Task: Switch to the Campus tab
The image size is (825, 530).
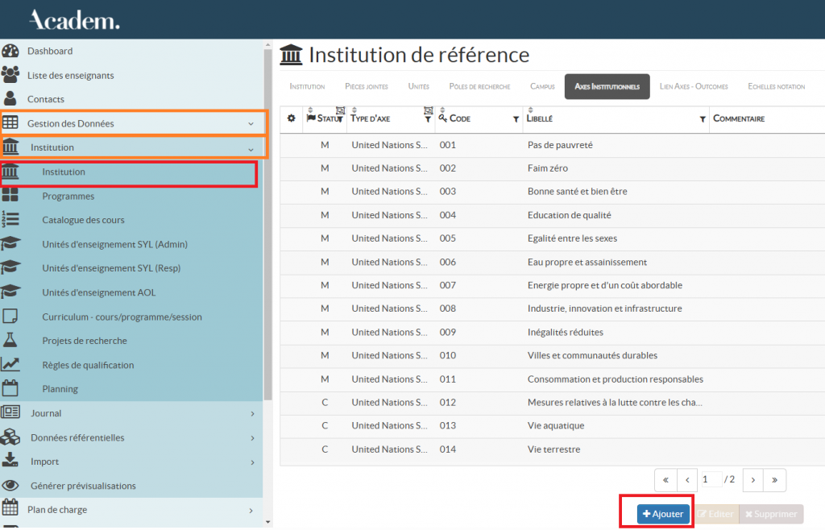Action: 542,87
